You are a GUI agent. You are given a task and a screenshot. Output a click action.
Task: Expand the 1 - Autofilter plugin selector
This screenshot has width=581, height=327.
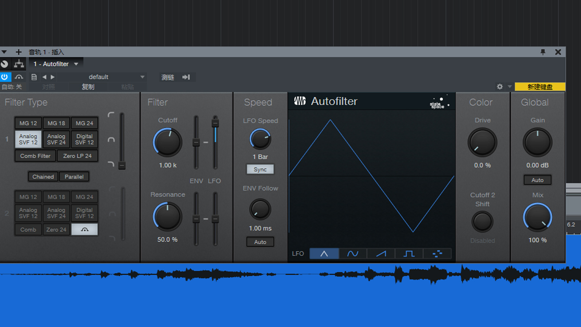pos(76,64)
